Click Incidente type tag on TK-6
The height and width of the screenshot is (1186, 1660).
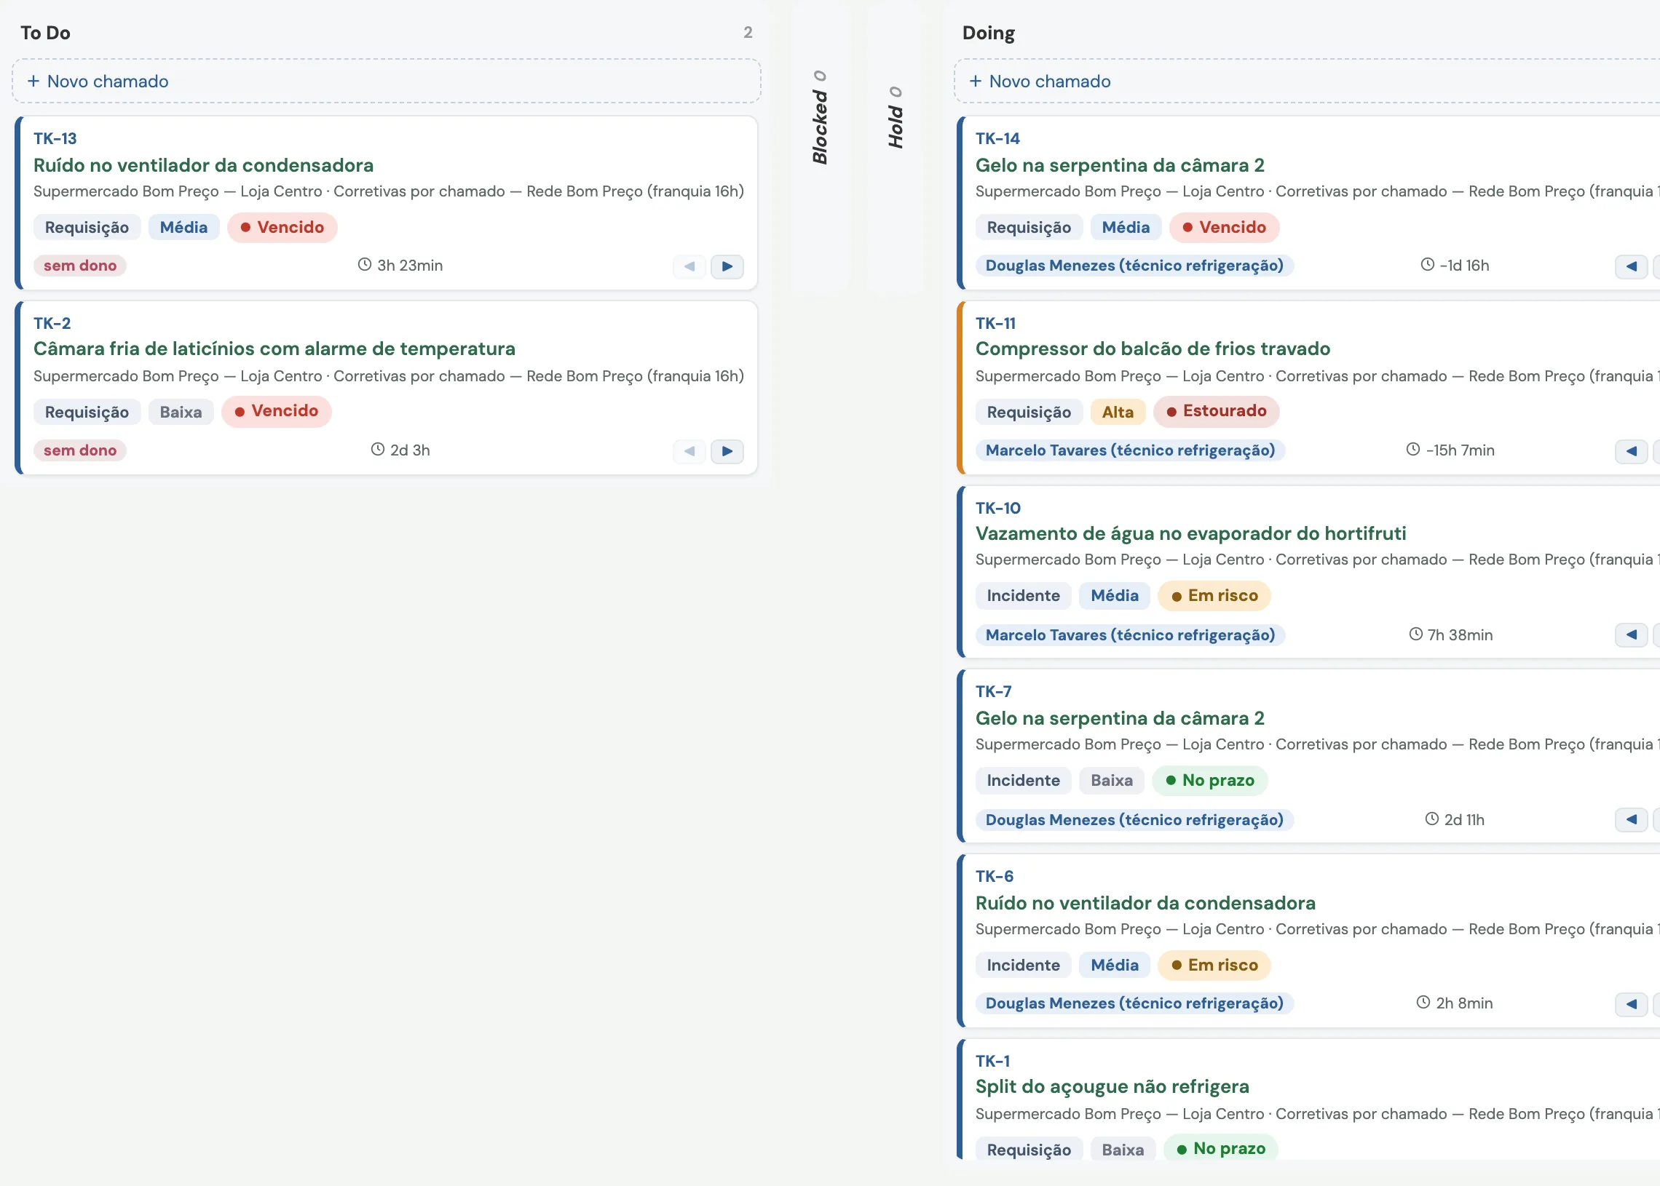tap(1023, 966)
